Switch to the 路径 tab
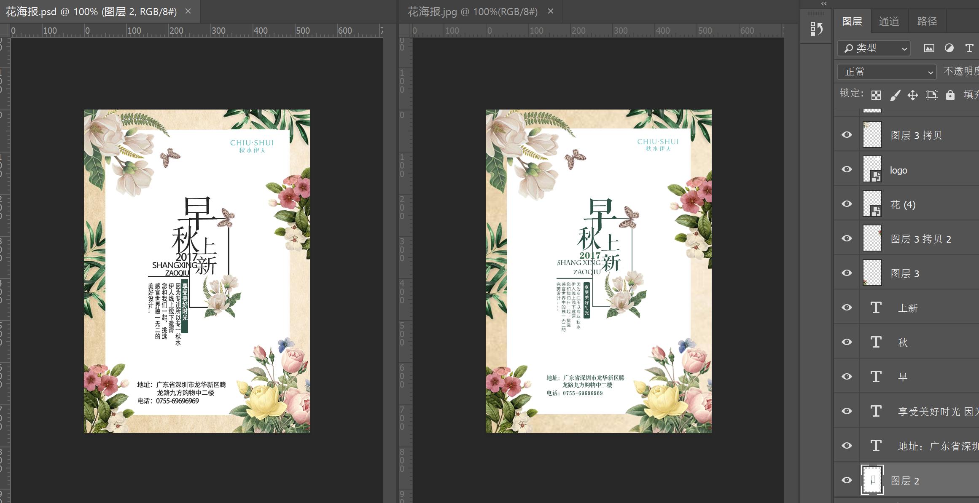Image resolution: width=979 pixels, height=503 pixels. [927, 21]
